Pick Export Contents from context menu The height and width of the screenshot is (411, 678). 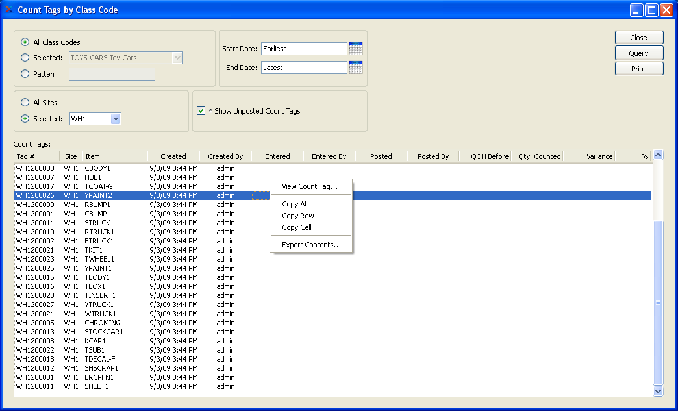tap(310, 245)
